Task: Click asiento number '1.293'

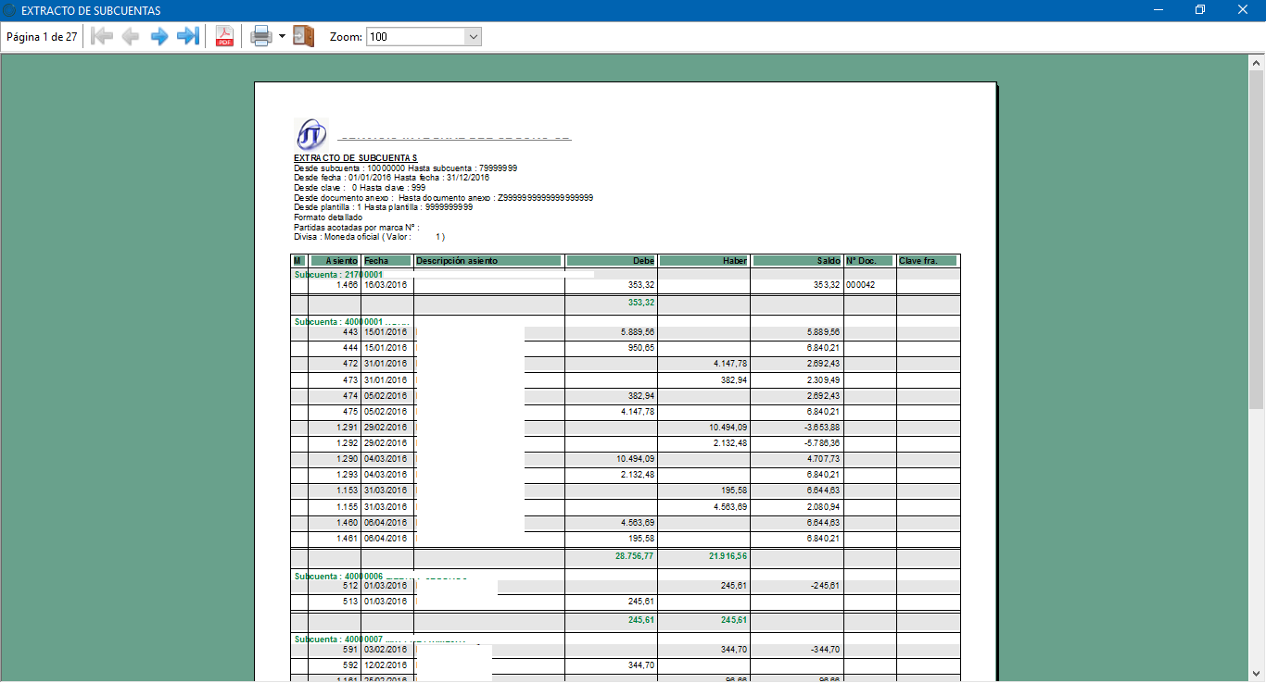Action: tap(348, 475)
